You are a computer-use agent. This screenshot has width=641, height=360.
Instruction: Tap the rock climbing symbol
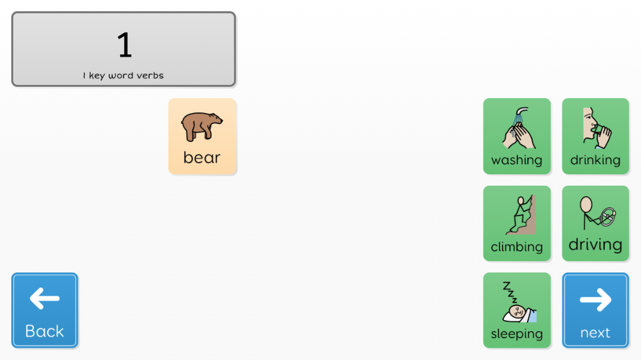520,215
